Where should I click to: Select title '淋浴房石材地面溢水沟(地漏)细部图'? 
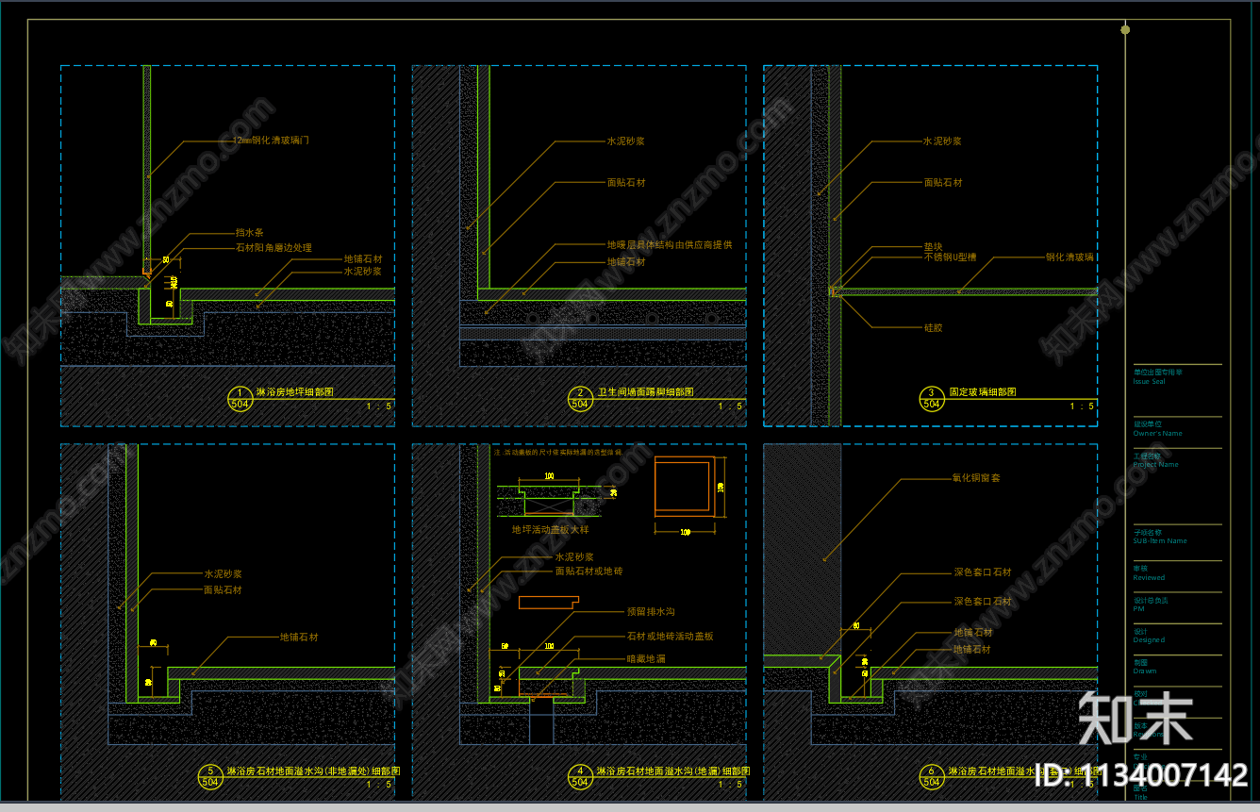(x=673, y=771)
